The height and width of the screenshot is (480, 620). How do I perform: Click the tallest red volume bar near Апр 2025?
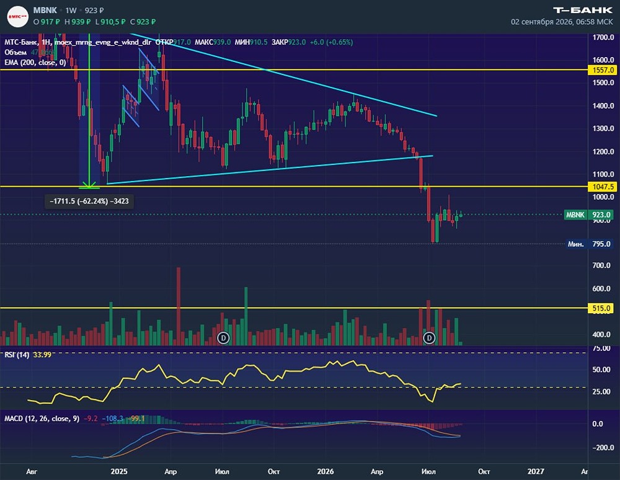click(x=179, y=306)
